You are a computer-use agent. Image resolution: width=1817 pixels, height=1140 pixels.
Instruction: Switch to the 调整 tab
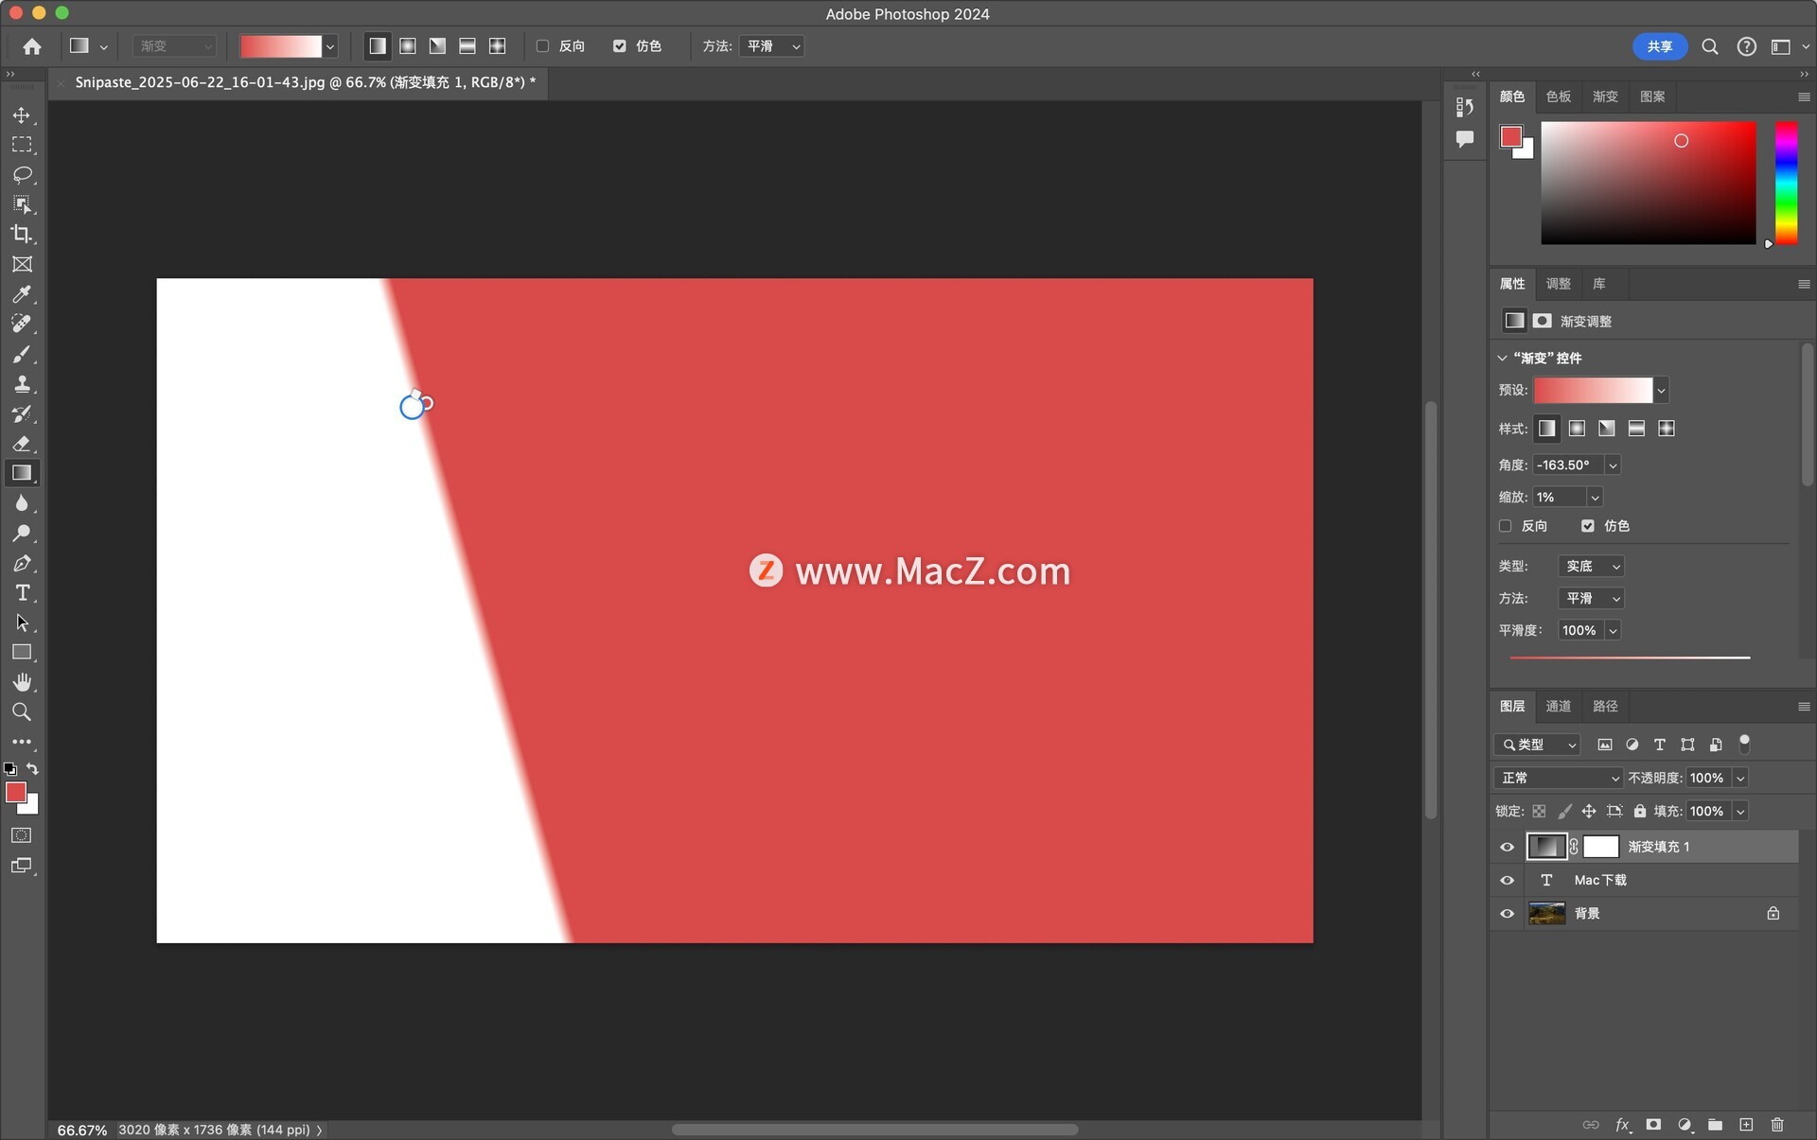(x=1558, y=284)
